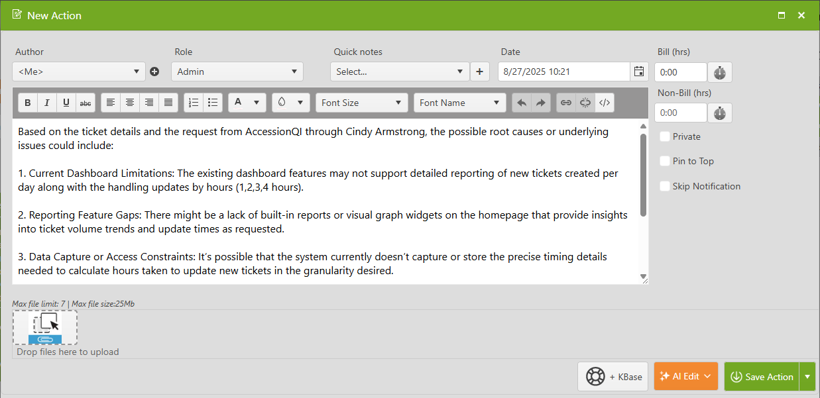This screenshot has height=398, width=820.
Task: Insert hyperlink using link icon
Action: [566, 103]
